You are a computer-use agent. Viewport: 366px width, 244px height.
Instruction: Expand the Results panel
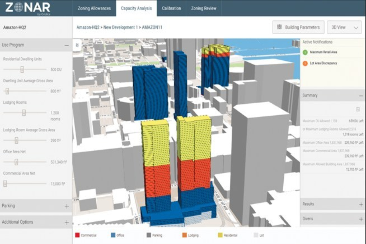[361, 204]
